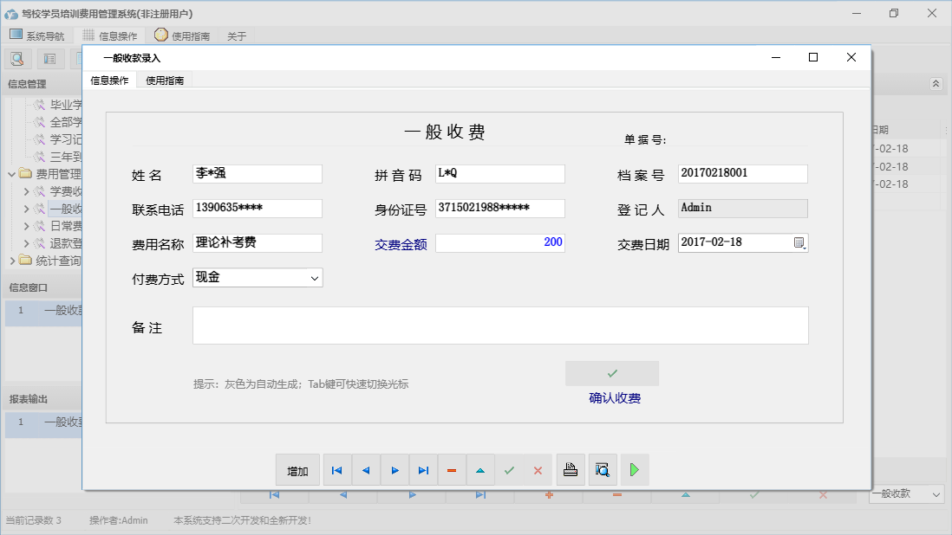Click inside the 备注 remarks field
952x535 pixels.
point(499,325)
